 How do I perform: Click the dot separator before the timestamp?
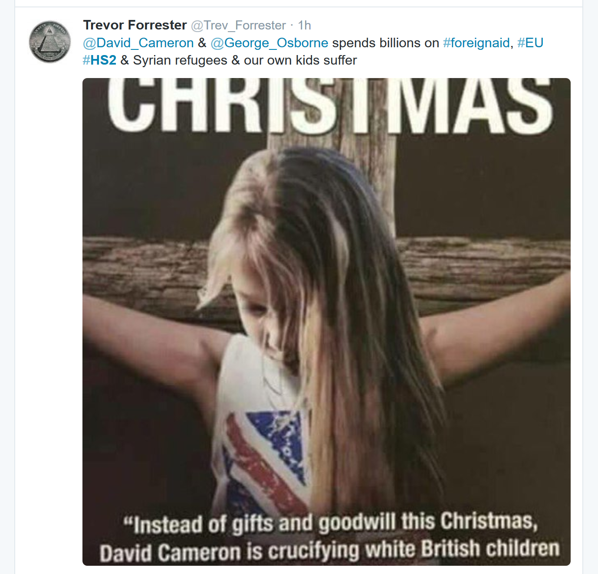click(292, 26)
